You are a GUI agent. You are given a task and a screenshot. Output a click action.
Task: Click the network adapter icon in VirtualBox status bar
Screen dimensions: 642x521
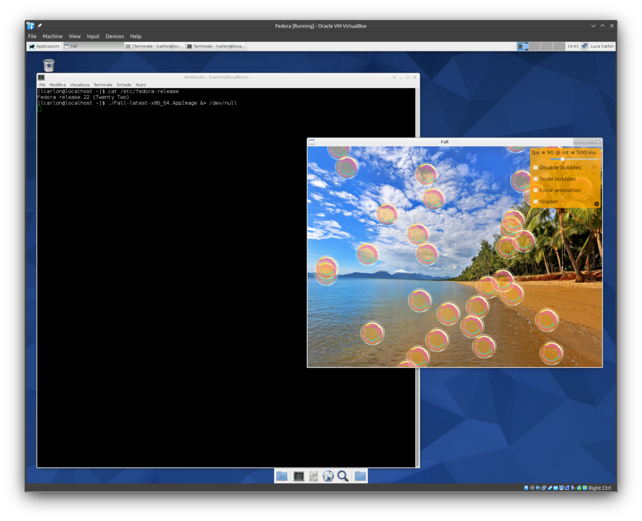pyautogui.click(x=544, y=488)
